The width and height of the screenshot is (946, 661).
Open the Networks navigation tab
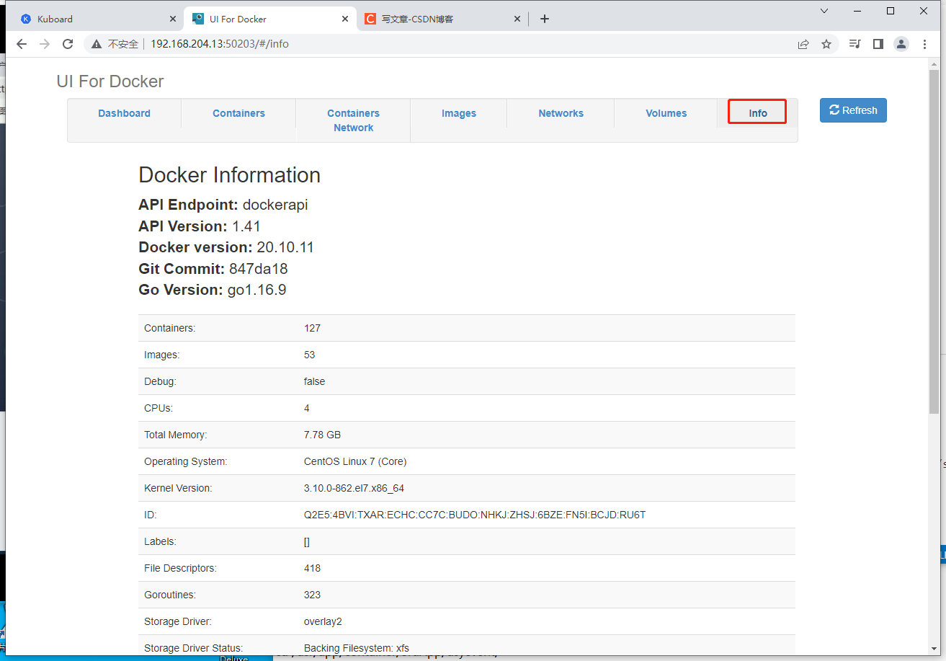pyautogui.click(x=561, y=113)
